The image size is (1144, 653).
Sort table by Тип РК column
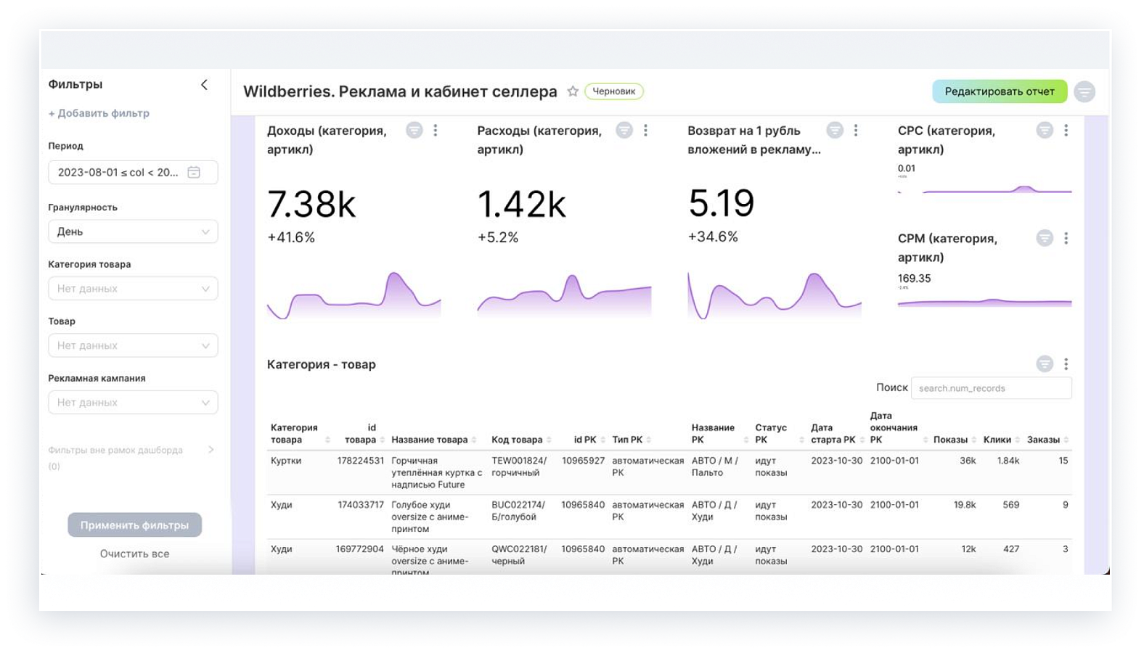(x=649, y=440)
